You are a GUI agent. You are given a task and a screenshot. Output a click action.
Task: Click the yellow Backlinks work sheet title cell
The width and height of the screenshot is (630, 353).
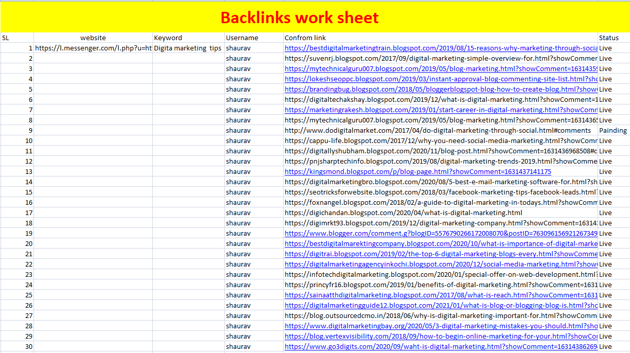coord(300,17)
